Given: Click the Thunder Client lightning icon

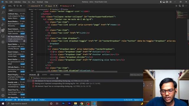Looking at the screenshot, I should pyautogui.click(x=3, y=42).
